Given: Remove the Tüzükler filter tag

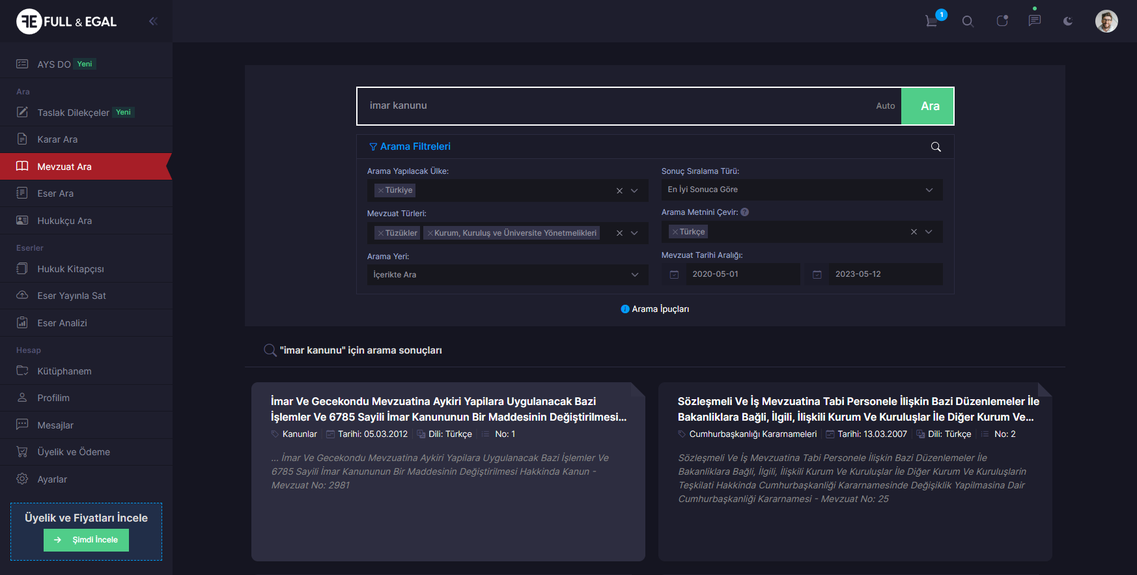Looking at the screenshot, I should 381,233.
